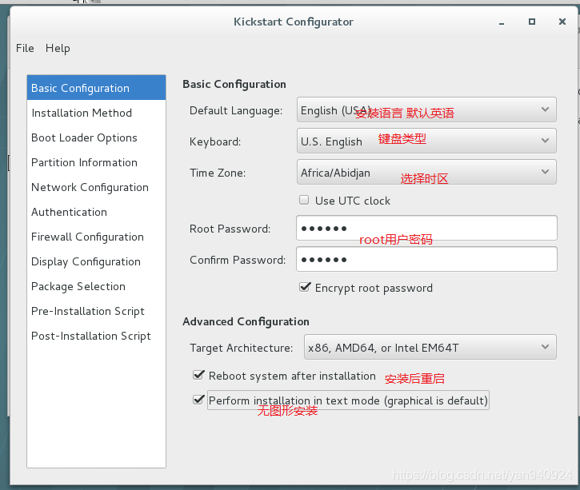The height and width of the screenshot is (490, 580).
Task: Maximize the Kickstart Configurator window
Action: pyautogui.click(x=532, y=22)
